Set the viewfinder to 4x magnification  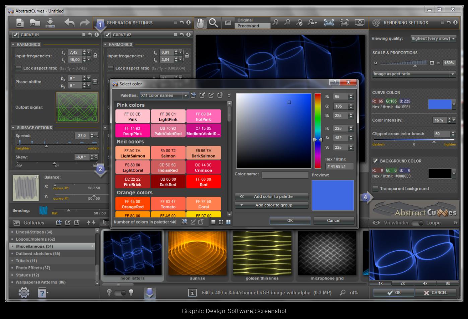click(x=425, y=283)
